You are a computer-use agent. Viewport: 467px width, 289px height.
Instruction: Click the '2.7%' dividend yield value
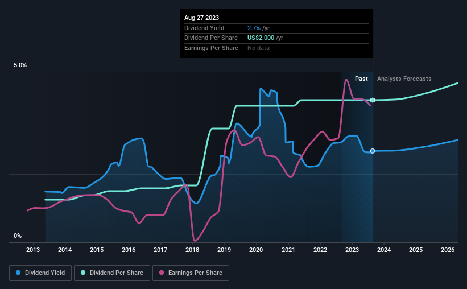coord(254,28)
